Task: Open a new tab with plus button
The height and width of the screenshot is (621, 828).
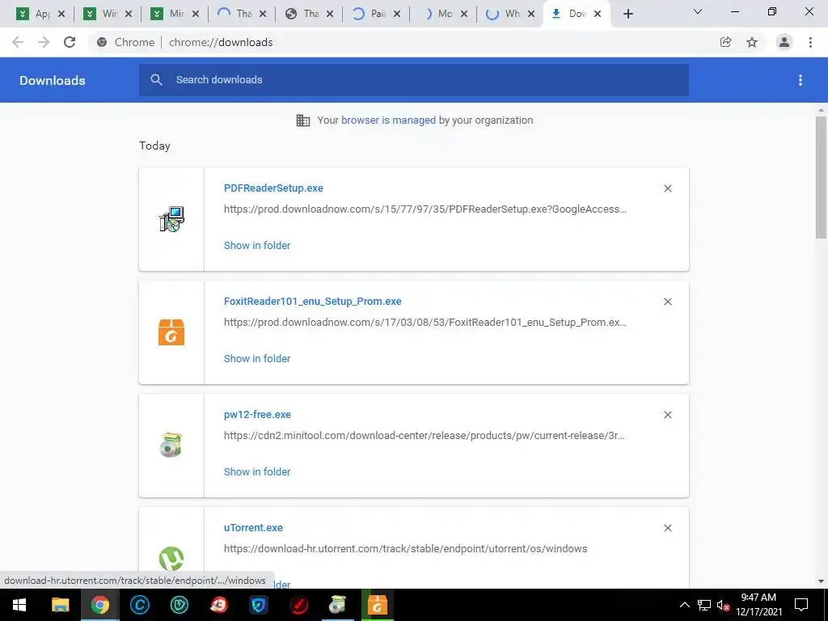Action: (627, 15)
